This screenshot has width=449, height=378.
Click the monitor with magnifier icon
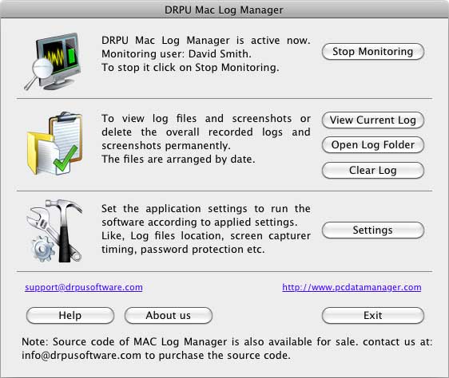[x=53, y=61]
